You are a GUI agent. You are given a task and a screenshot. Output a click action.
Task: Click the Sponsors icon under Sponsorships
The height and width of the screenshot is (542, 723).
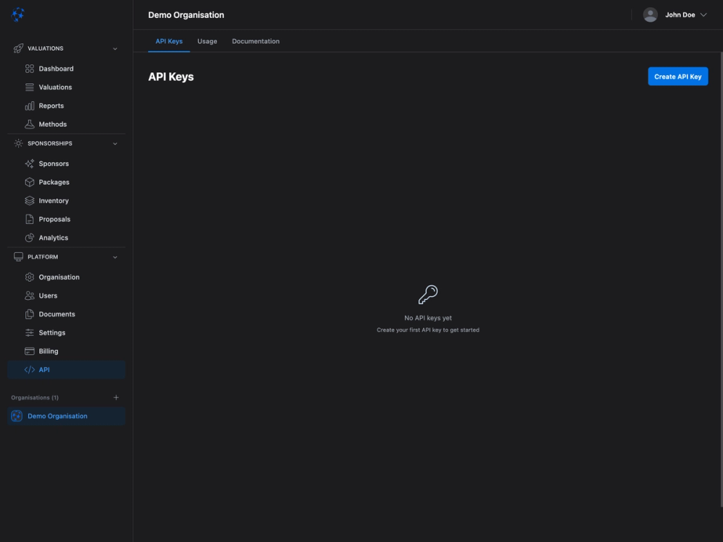[x=29, y=163]
